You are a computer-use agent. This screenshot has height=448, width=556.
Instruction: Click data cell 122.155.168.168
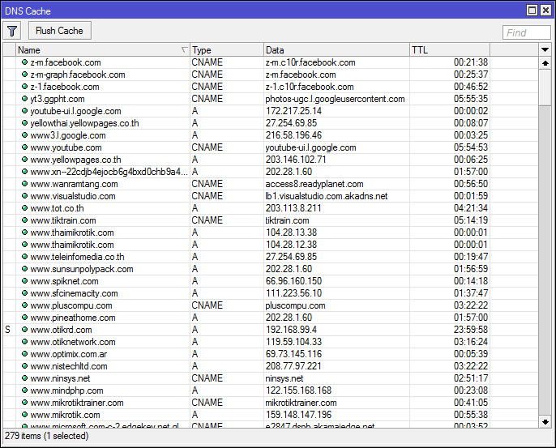click(x=298, y=390)
